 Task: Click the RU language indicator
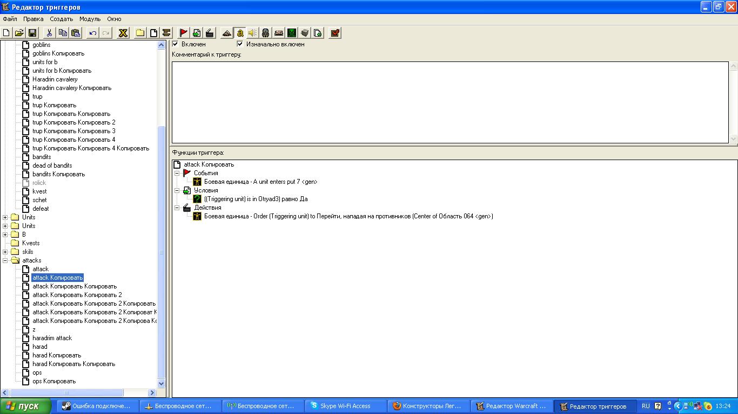tap(646, 406)
